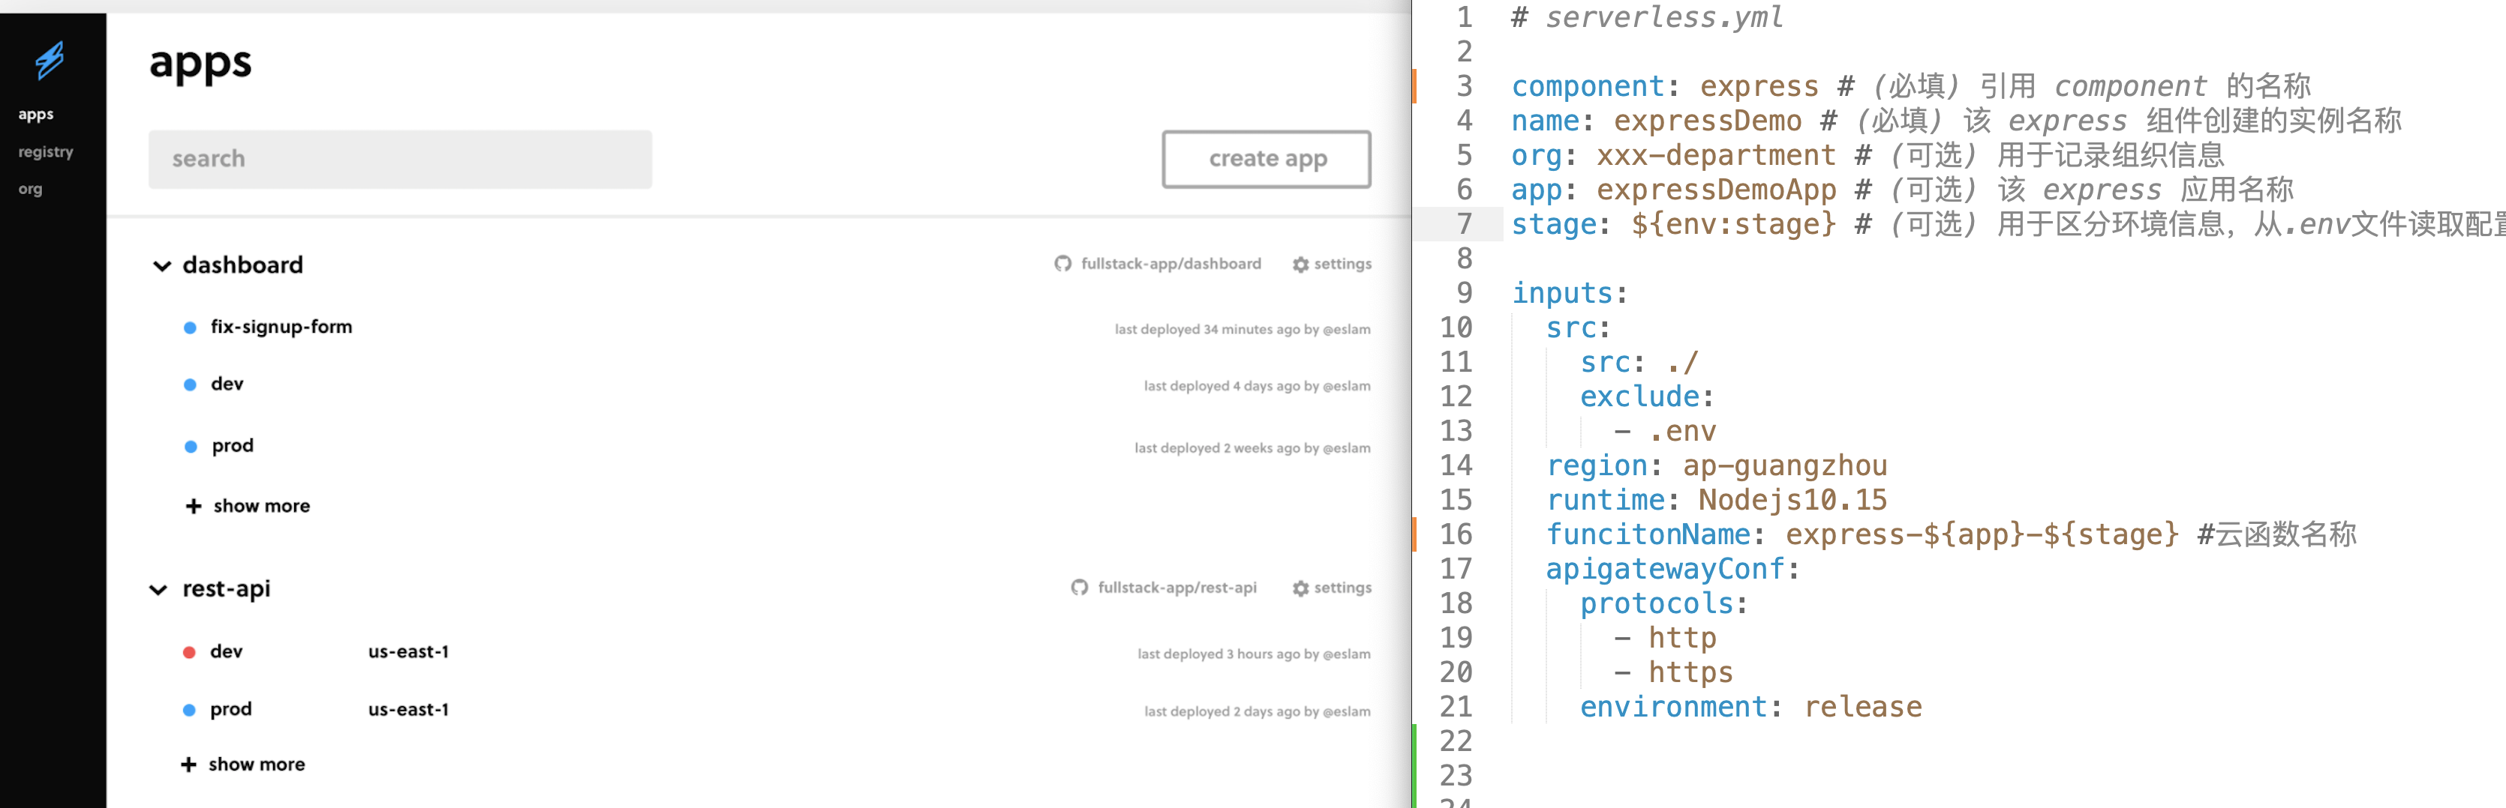The image size is (2506, 808).
Task: Open the dashboard dev stage
Action: point(227,384)
